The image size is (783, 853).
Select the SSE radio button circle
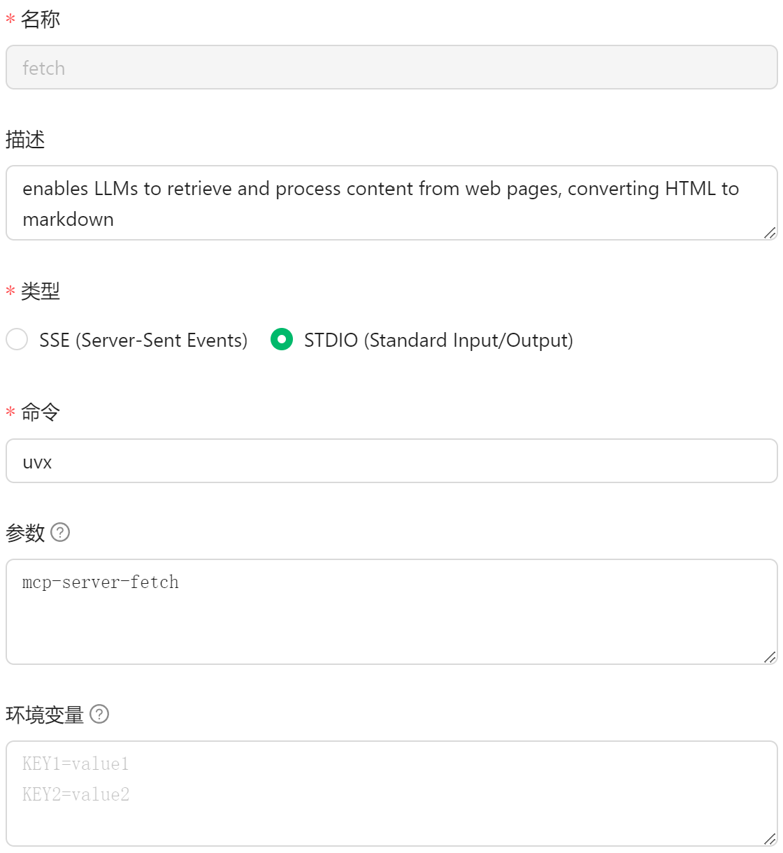pos(17,340)
